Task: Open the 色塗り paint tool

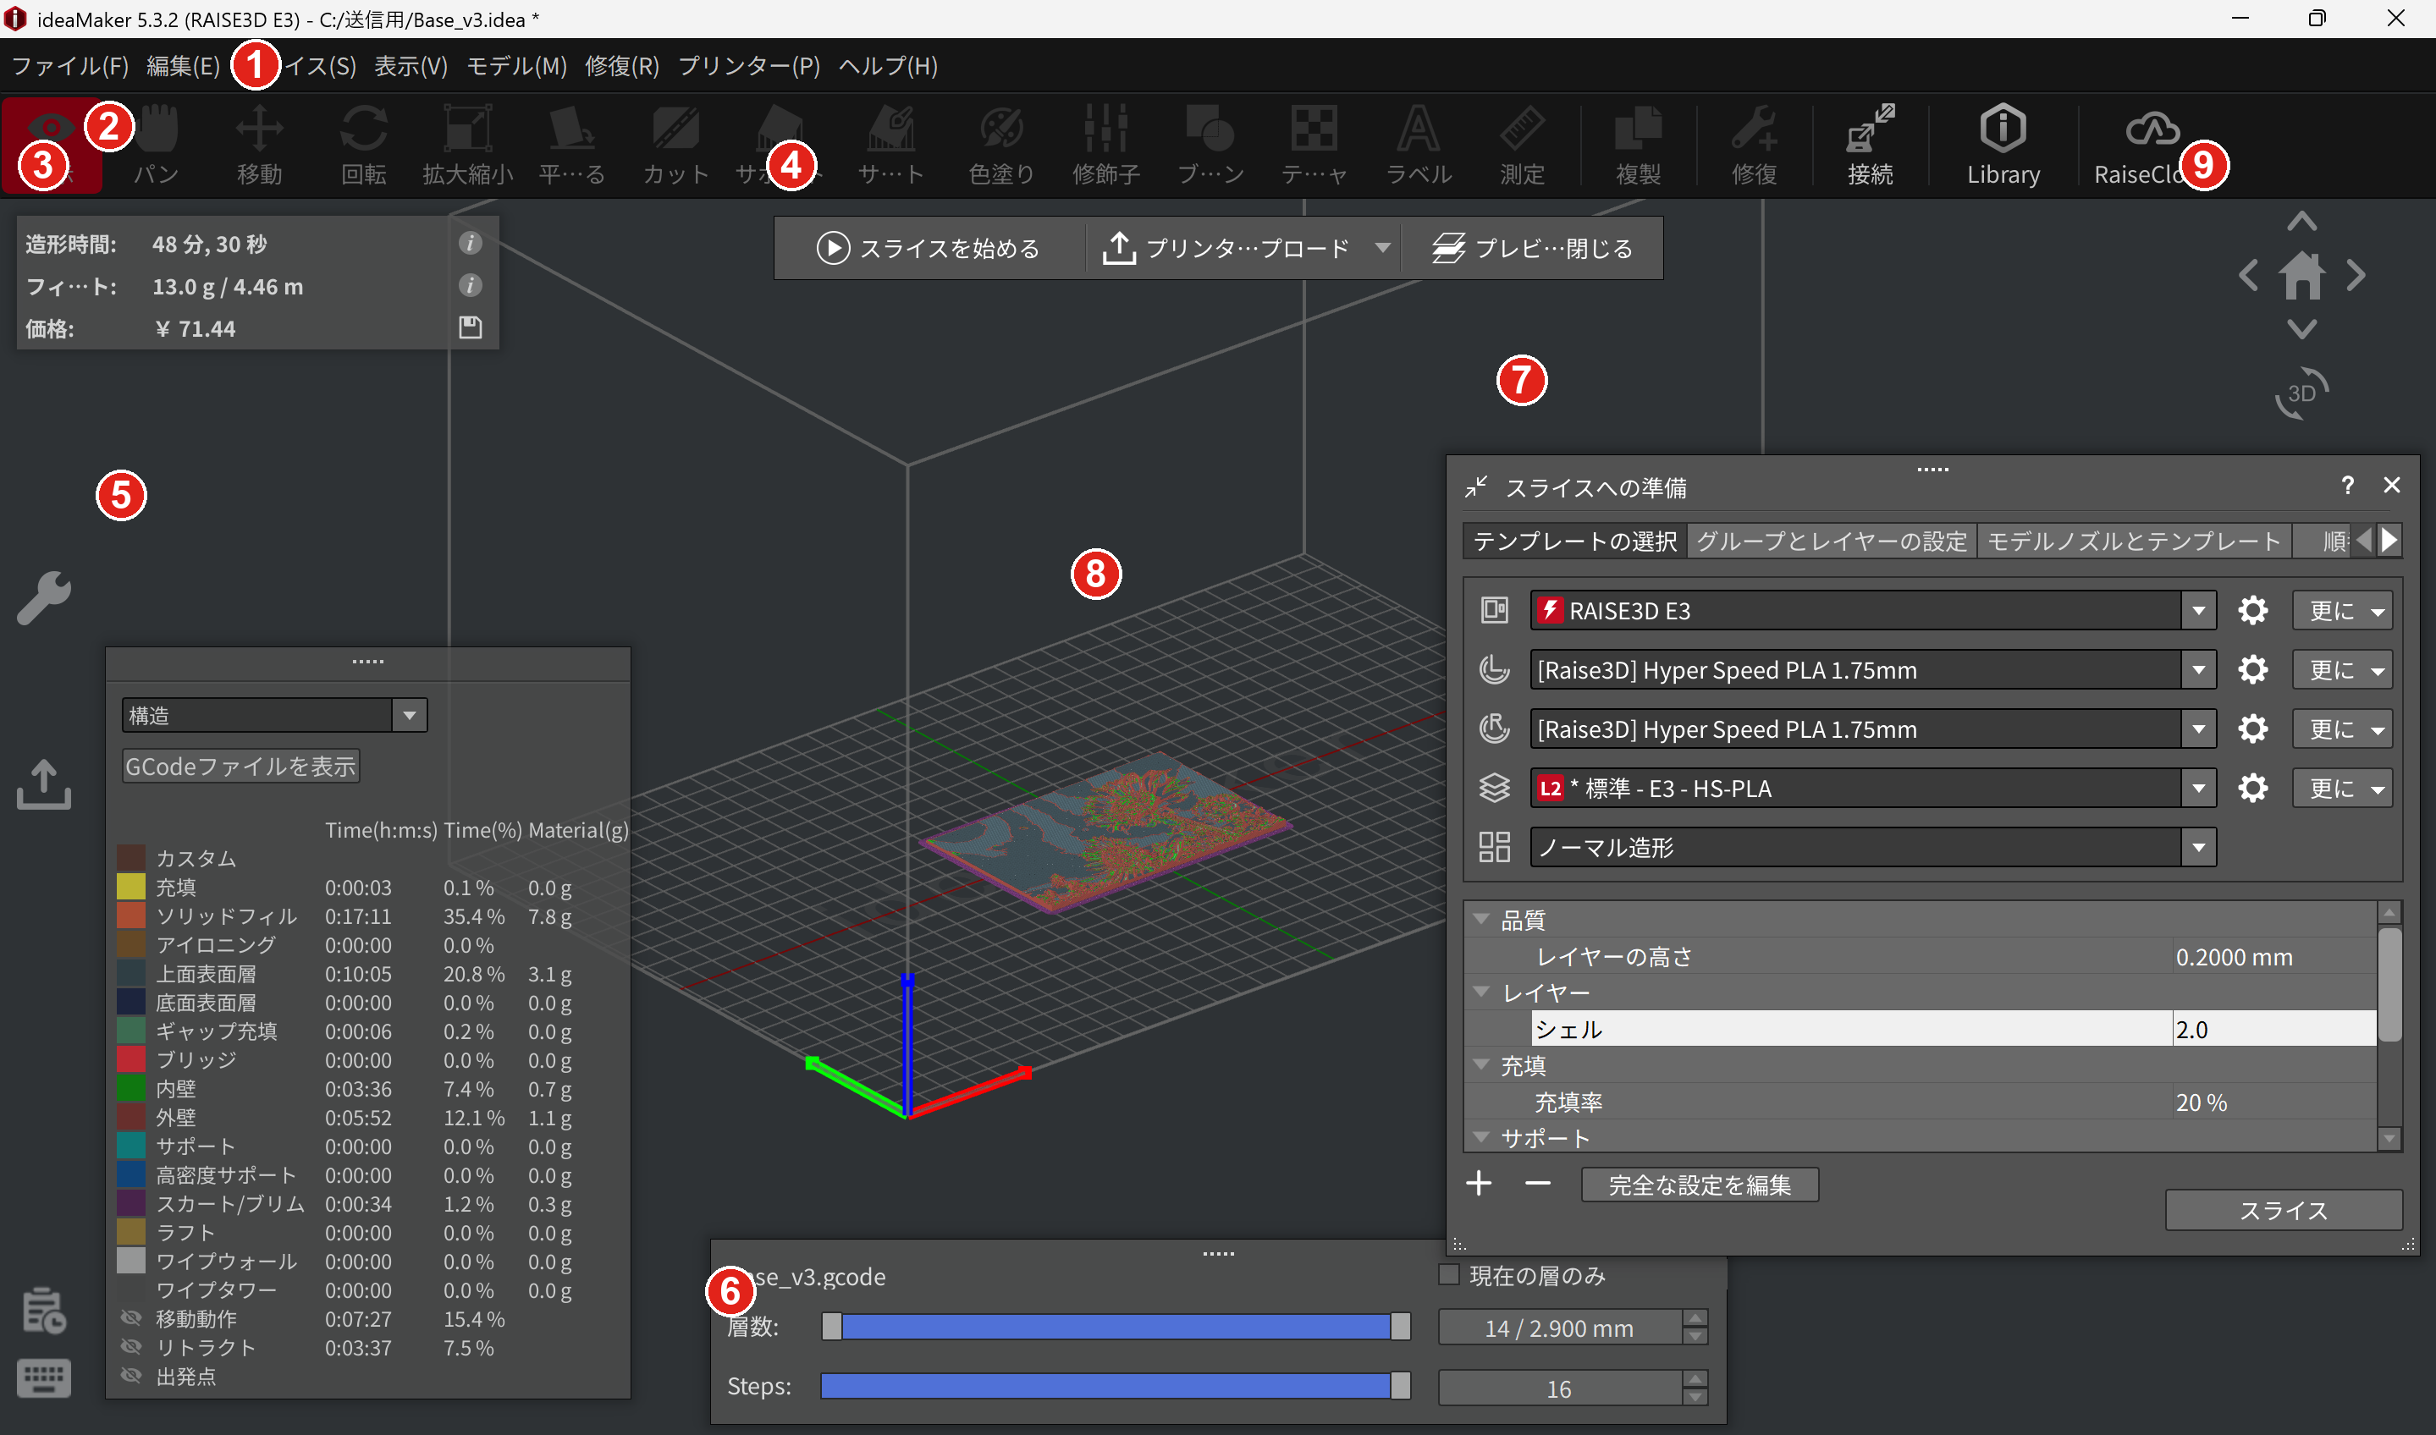Action: click(x=1002, y=146)
